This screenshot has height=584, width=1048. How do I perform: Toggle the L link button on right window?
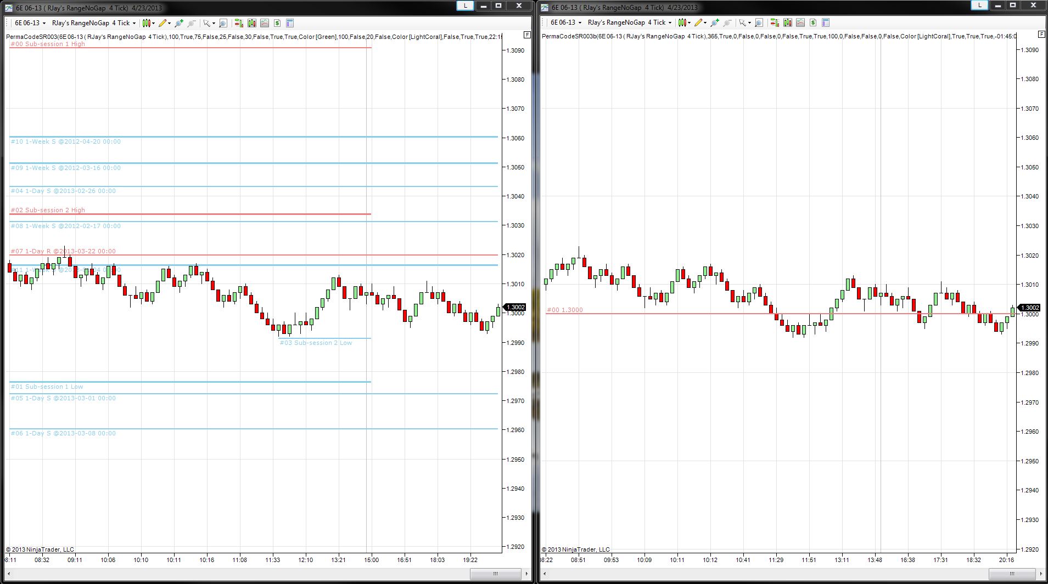click(x=979, y=5)
